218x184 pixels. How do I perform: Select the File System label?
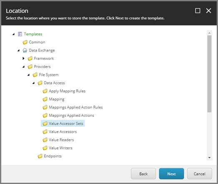coord(49,75)
